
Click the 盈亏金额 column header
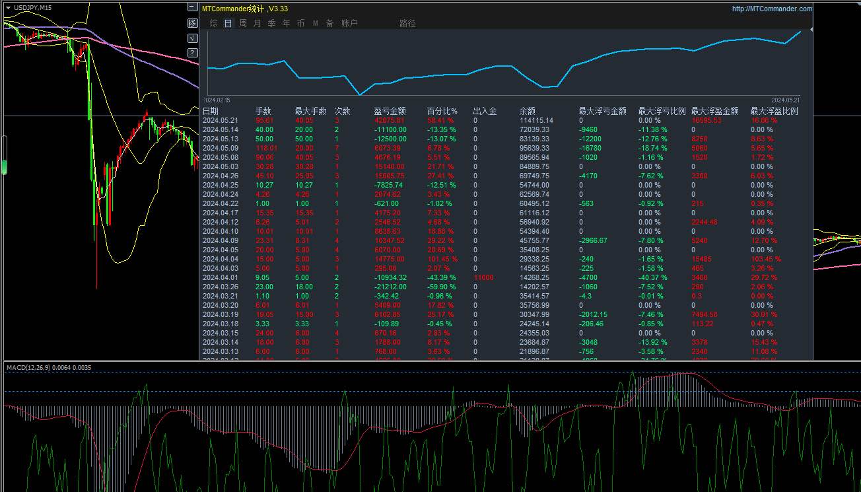390,111
